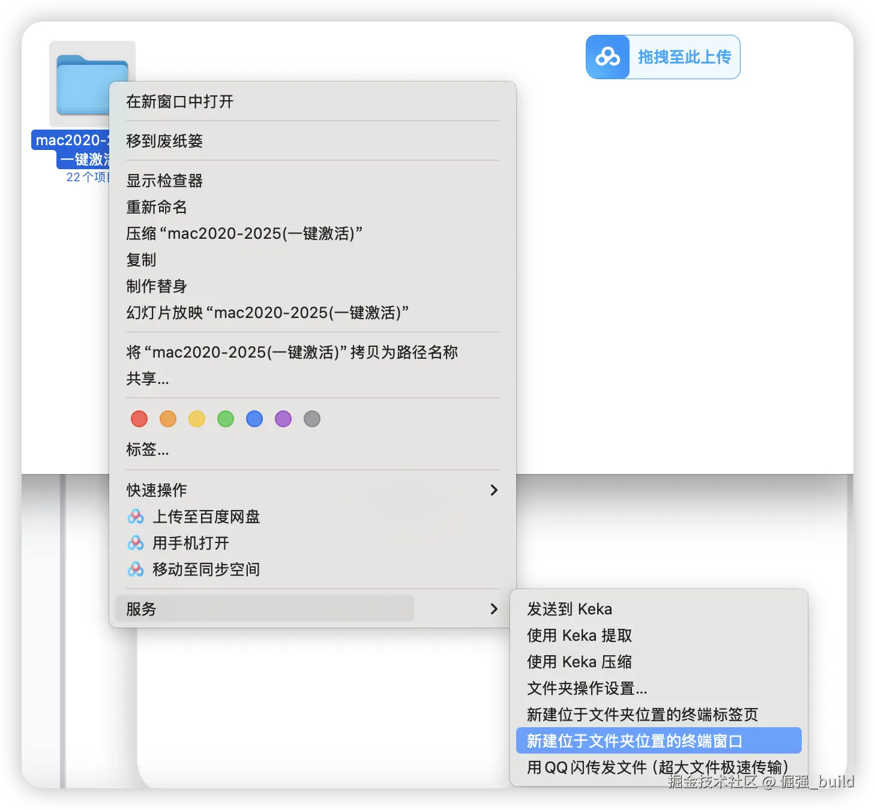Choose 制作替身 menu entry

313,286
